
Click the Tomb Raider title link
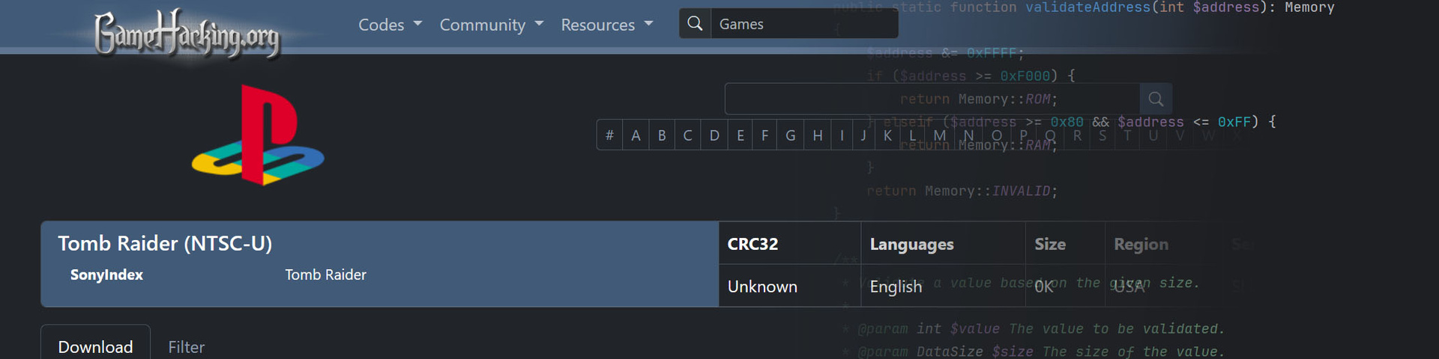click(x=325, y=274)
